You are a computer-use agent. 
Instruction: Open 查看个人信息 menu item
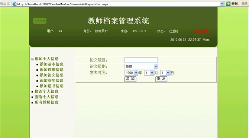46,97
